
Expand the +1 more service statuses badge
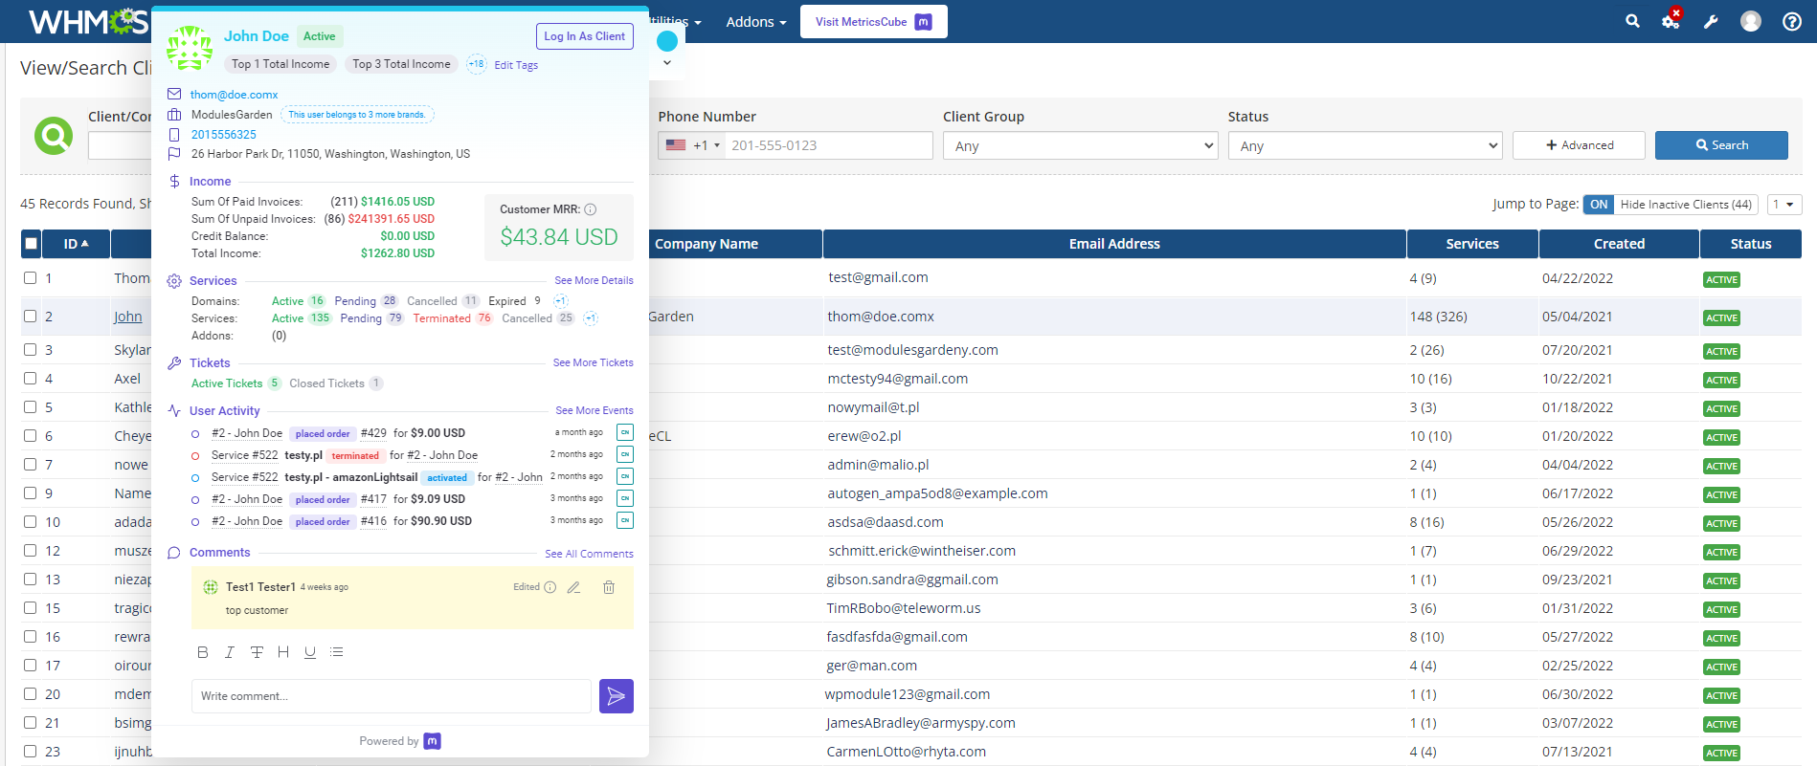pyautogui.click(x=591, y=318)
